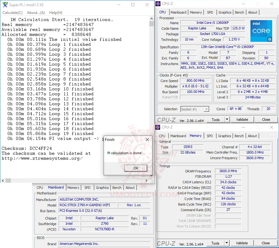Expand Tools dropdown arrow in Memory CPU-Z window
This screenshot has height=248, width=279.
point(227,243)
